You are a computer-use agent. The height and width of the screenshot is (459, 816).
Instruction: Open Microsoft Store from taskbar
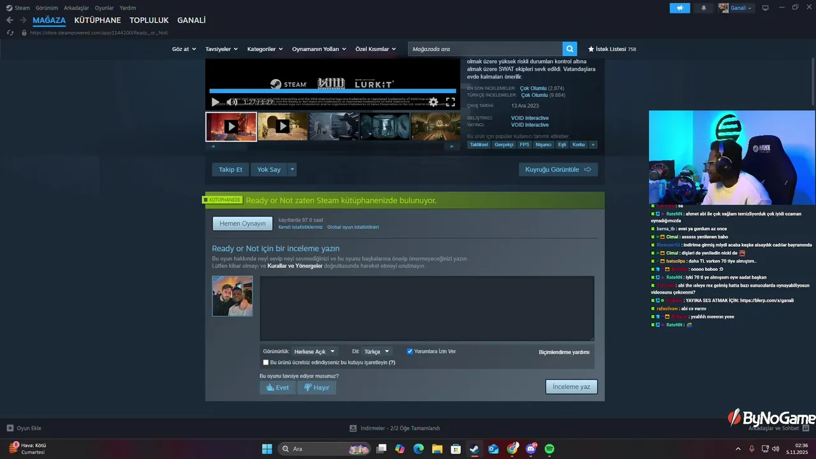click(456, 449)
